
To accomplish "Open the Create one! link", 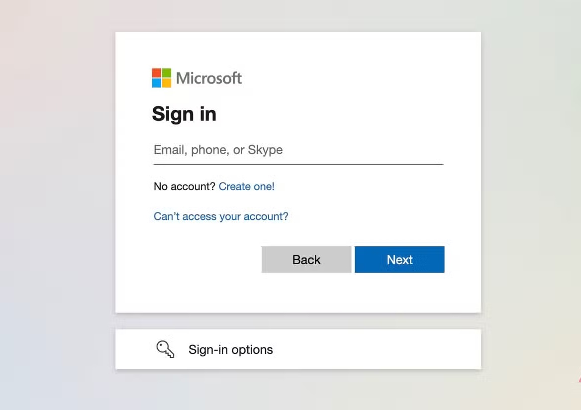I will (x=246, y=187).
